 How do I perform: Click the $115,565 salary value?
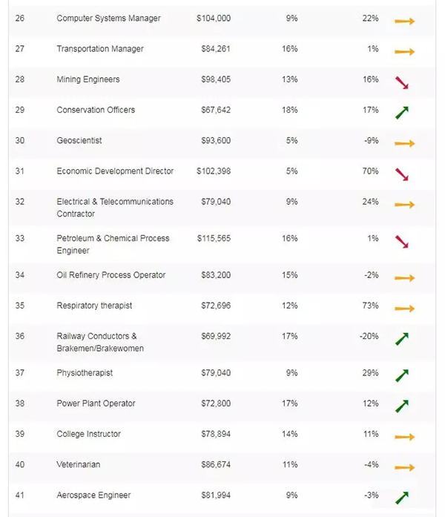[214, 238]
